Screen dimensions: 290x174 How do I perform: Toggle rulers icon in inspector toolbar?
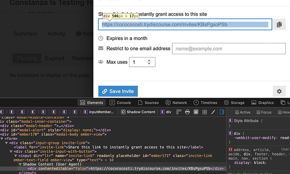click(179, 112)
